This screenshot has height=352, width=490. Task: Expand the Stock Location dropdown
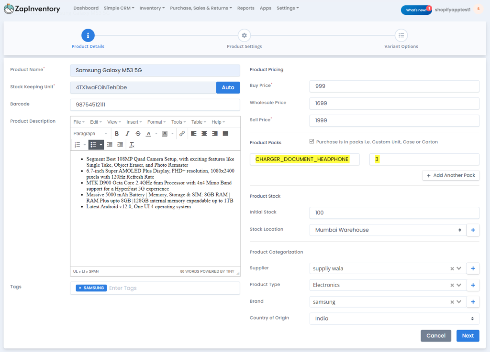pyautogui.click(x=388, y=230)
